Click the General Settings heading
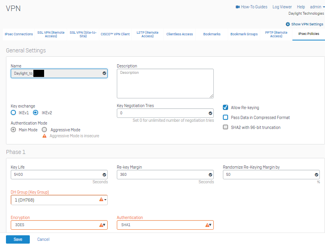This screenshot has width=325, height=246. 26,50
